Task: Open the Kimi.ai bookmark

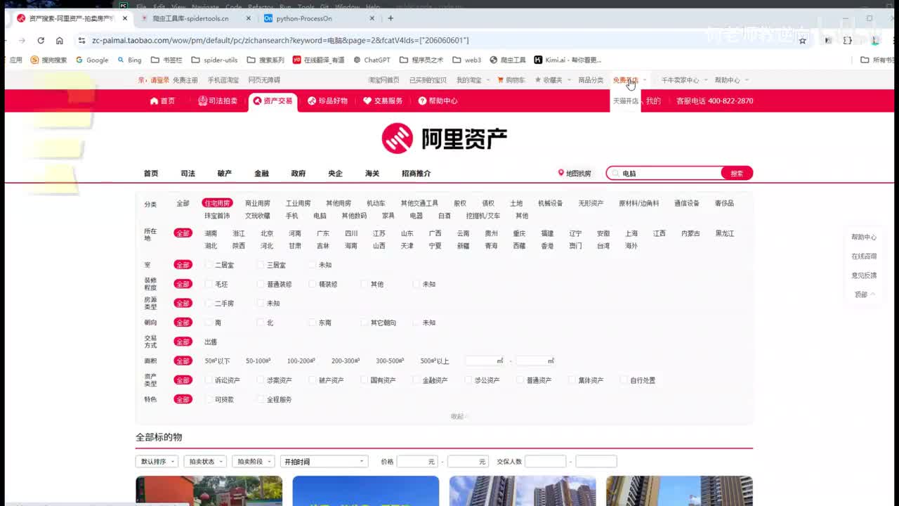Action: (567, 60)
